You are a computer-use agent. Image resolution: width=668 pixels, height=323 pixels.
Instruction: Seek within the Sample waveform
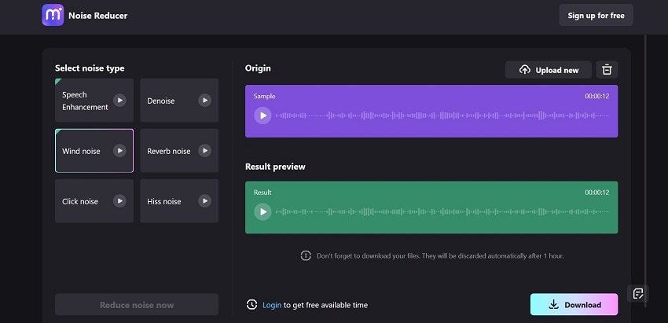(440, 116)
